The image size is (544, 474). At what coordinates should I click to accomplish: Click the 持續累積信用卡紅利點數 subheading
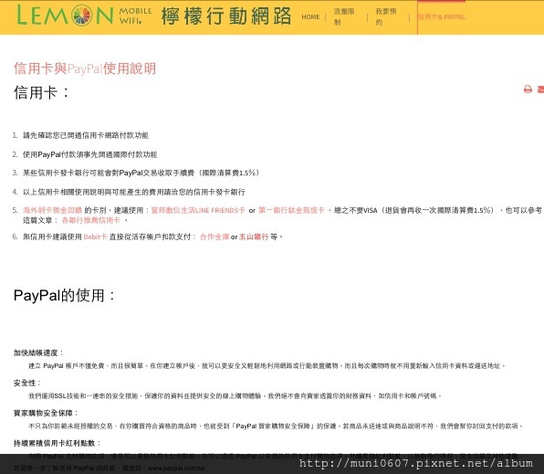pyautogui.click(x=58, y=443)
